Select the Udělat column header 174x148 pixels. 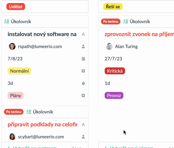pyautogui.click(x=16, y=6)
